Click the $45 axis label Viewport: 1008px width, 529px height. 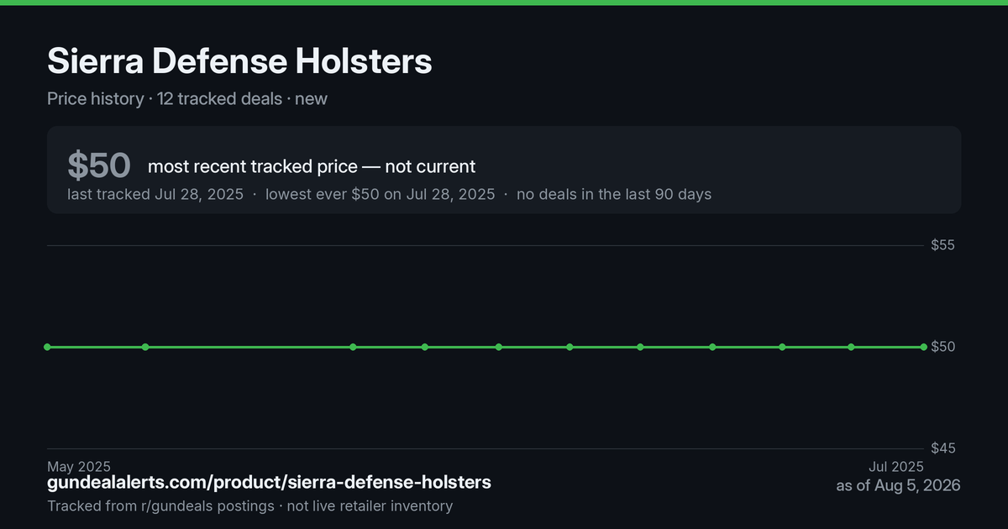(x=942, y=448)
